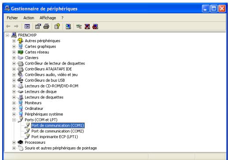Click the floppy drive icon beside Lecteurs de disquettes
Screen dimensions: 230x160
[20, 97]
